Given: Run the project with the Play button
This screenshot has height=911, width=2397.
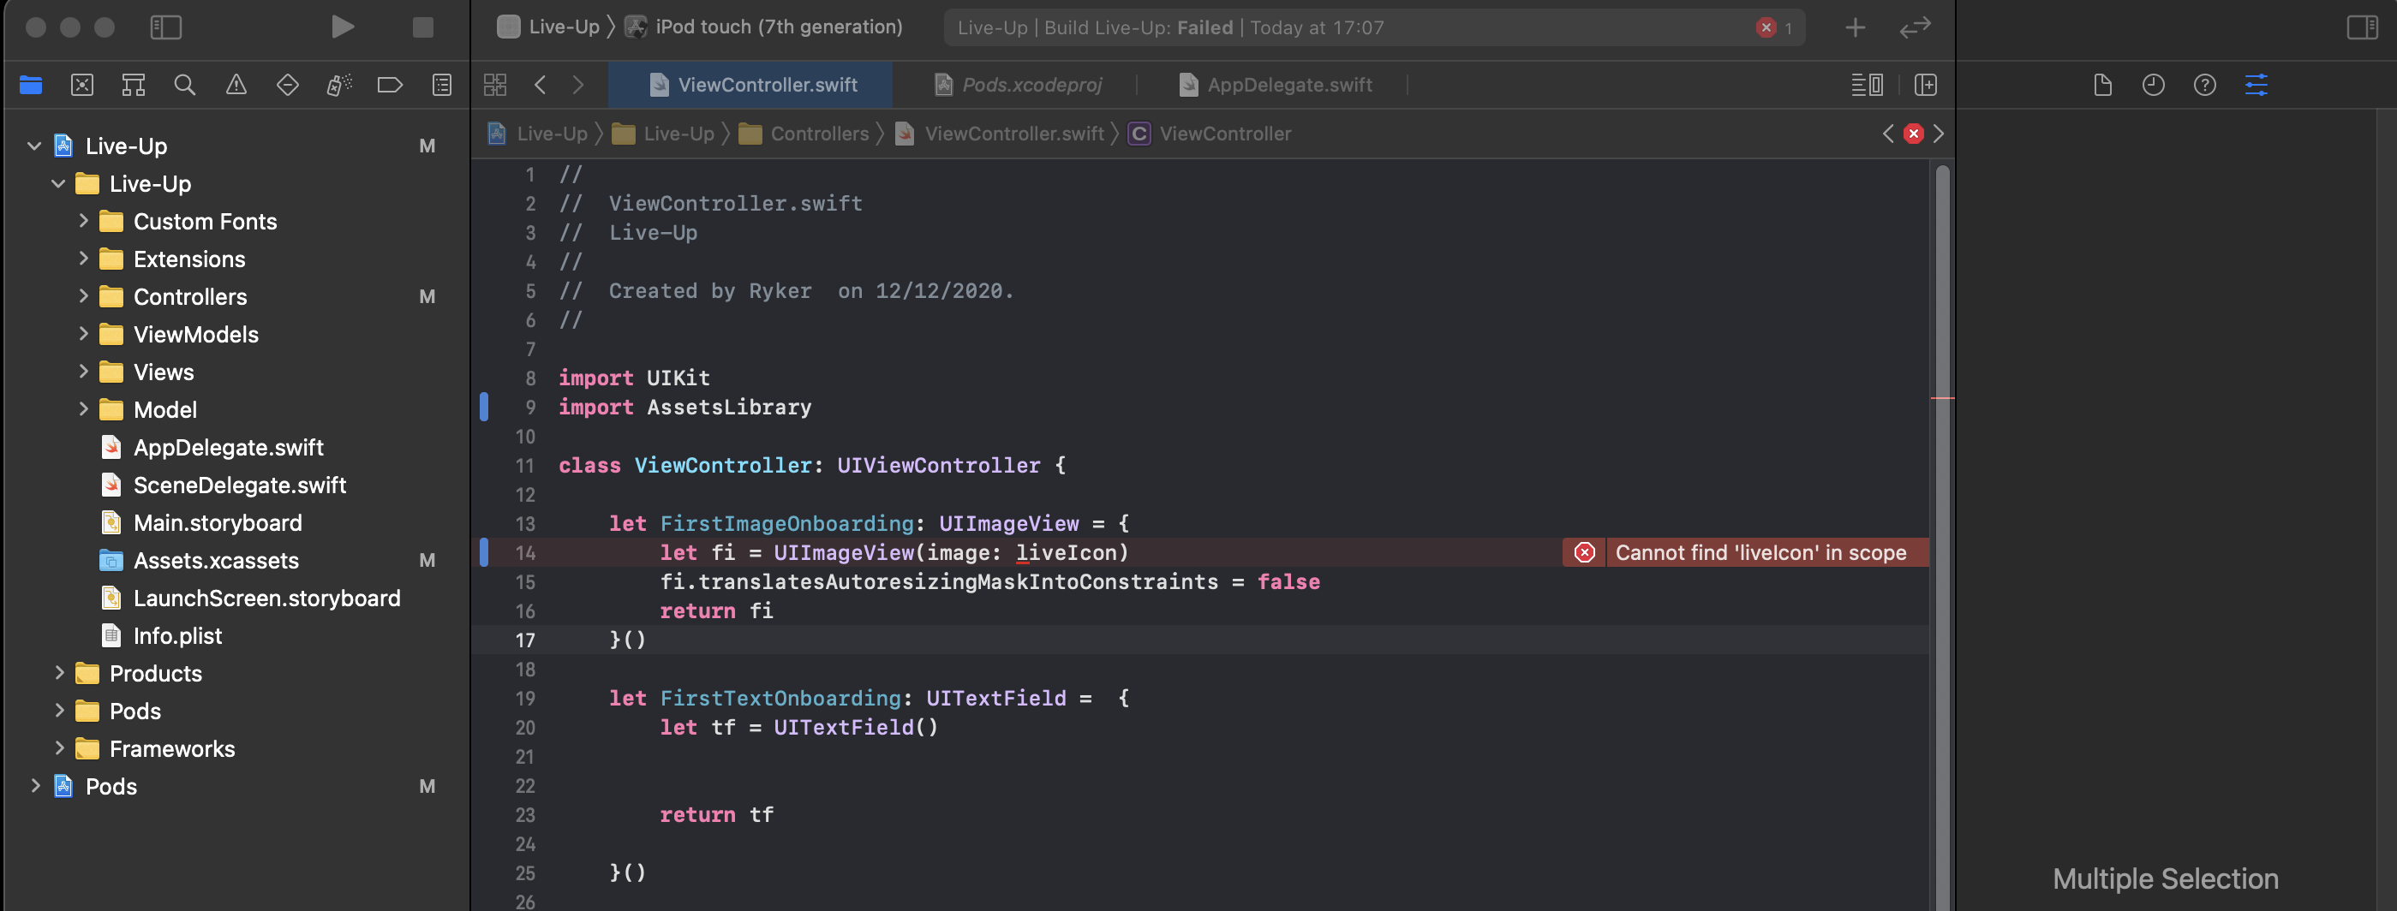Looking at the screenshot, I should 343,27.
